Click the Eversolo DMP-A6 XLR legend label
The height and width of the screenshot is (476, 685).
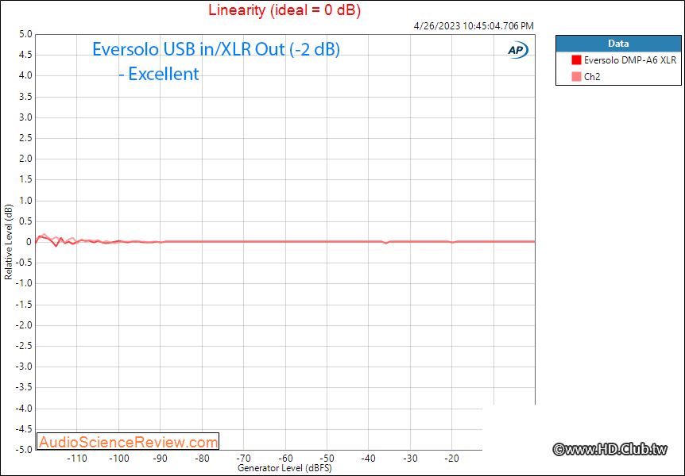click(x=630, y=60)
